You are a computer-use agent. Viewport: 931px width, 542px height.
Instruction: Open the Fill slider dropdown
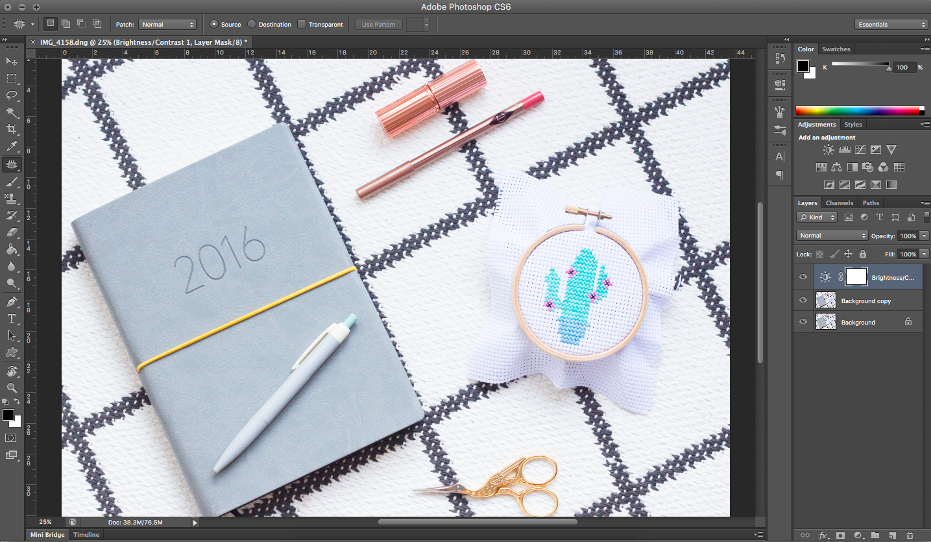[x=925, y=254]
